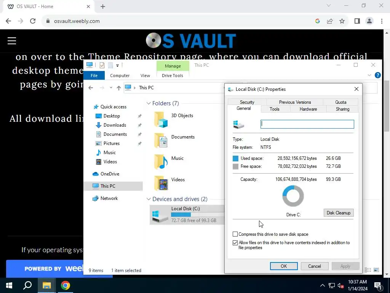Open the hamburger menu on OS VAULT page
The width and height of the screenshot is (390, 293).
click(12, 41)
